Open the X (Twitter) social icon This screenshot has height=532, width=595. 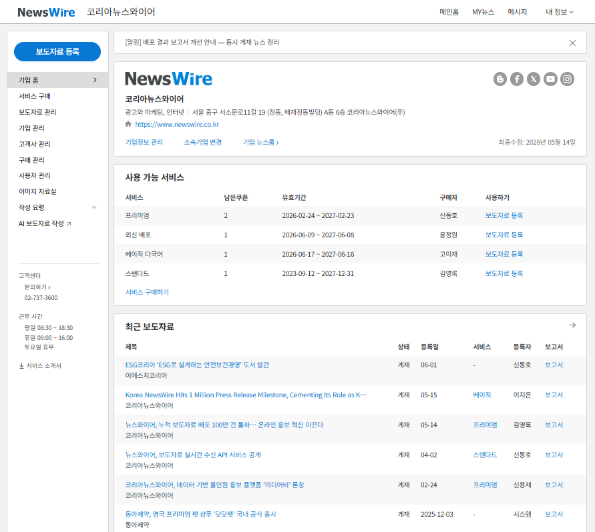(x=533, y=79)
